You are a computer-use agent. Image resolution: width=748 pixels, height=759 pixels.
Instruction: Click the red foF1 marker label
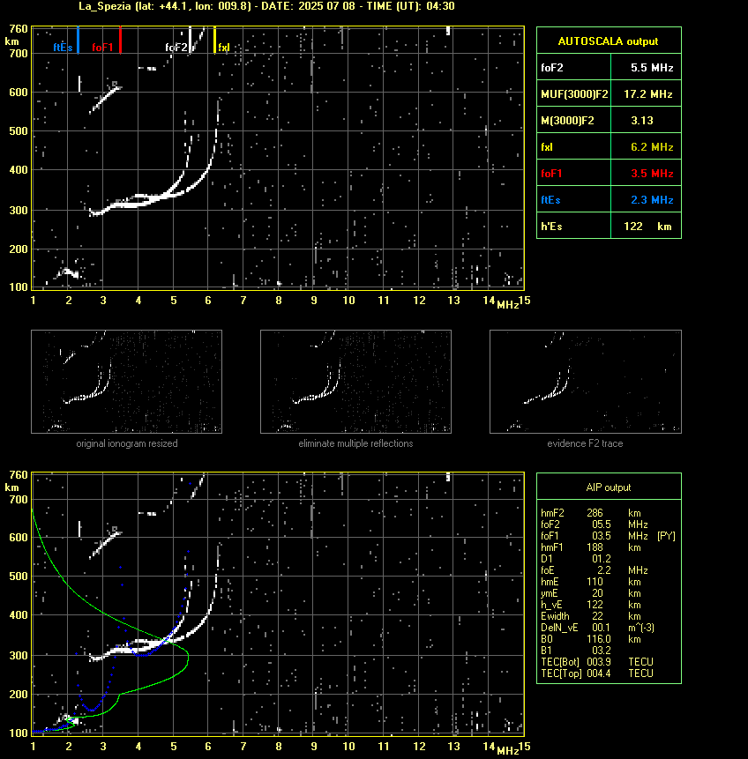click(x=102, y=48)
